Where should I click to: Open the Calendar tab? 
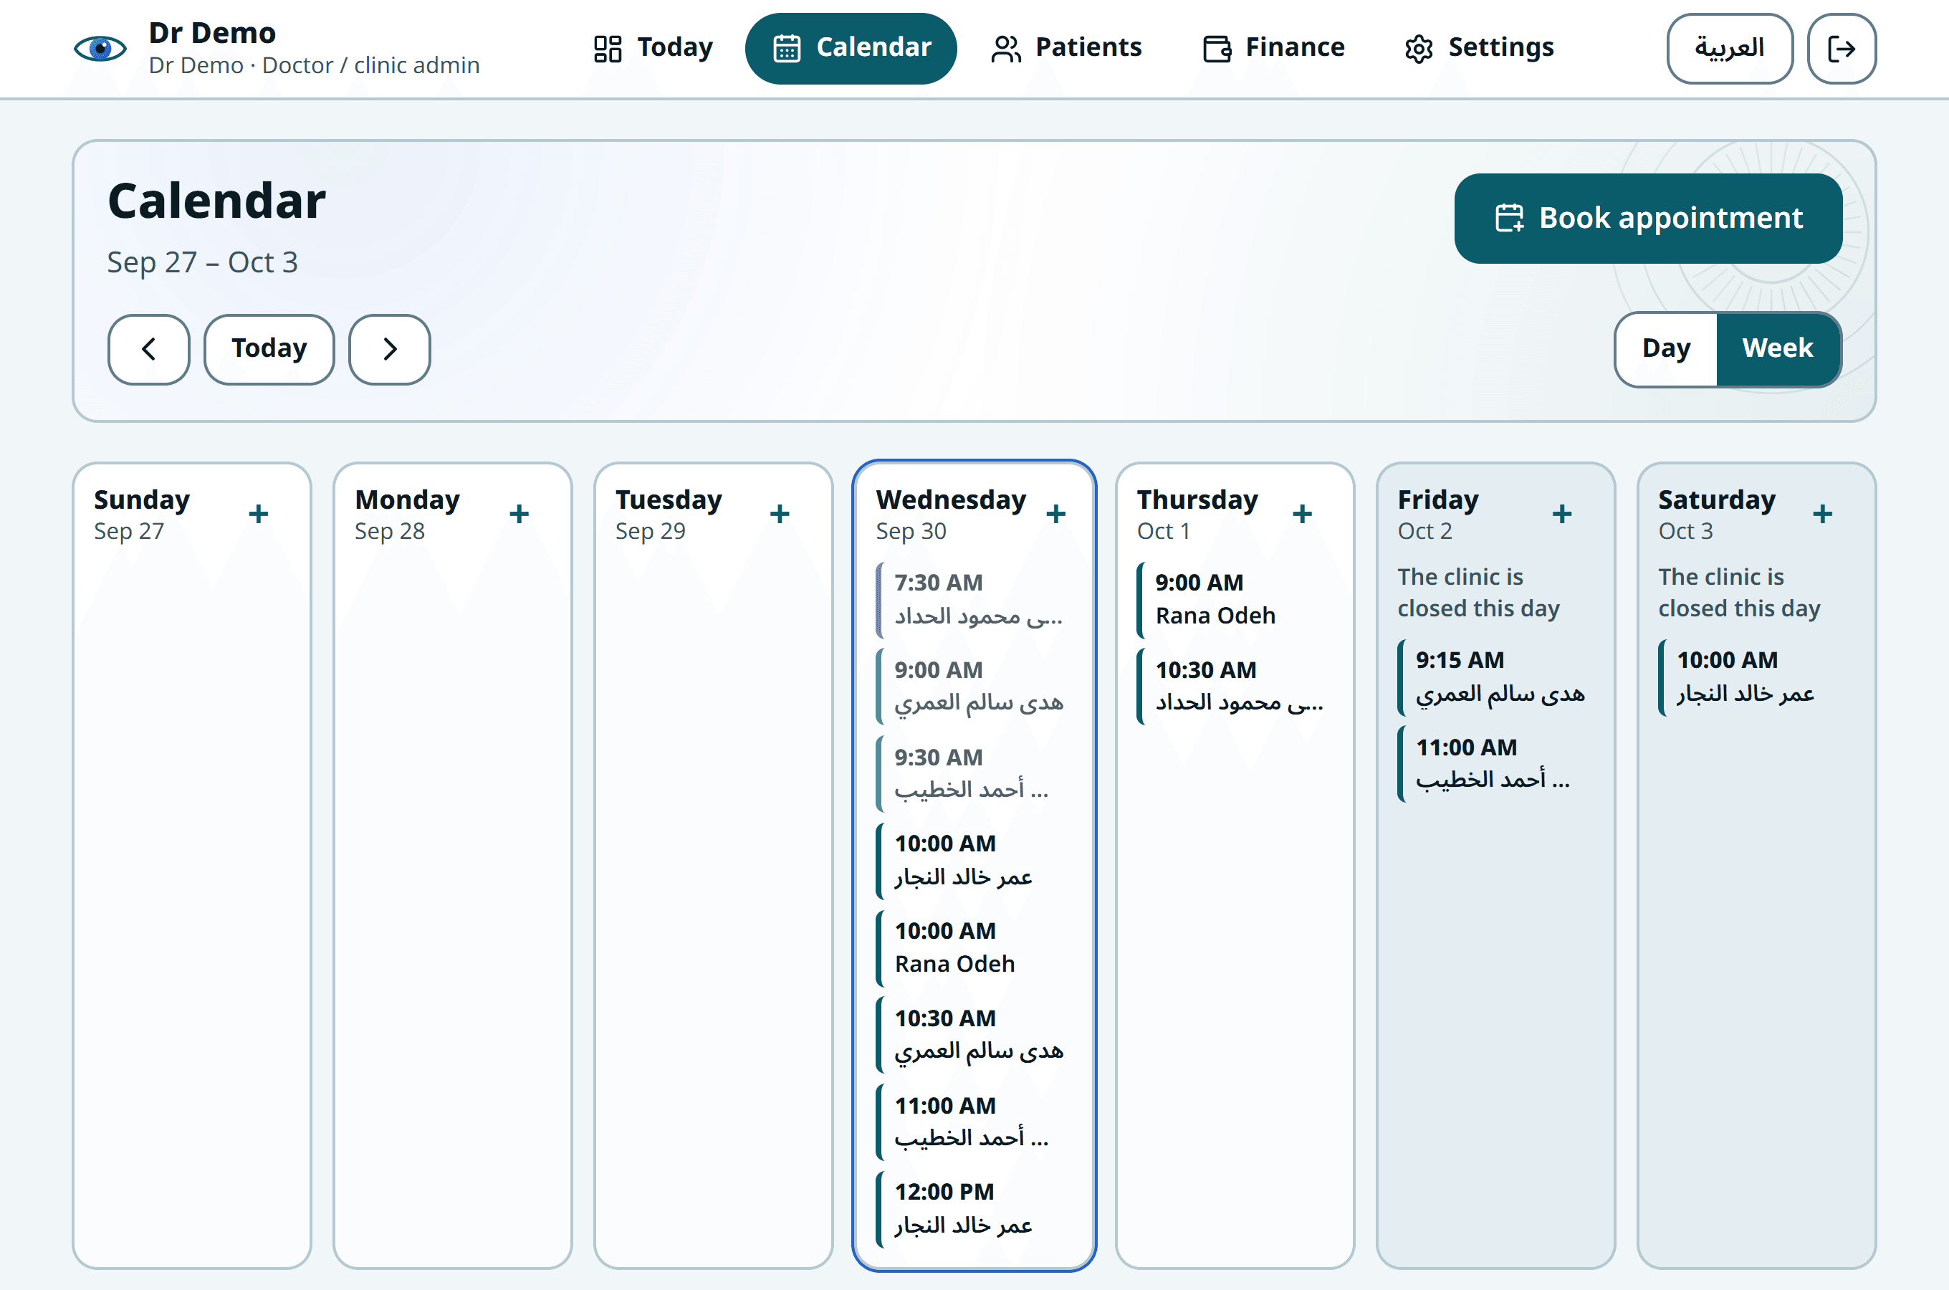pos(851,48)
